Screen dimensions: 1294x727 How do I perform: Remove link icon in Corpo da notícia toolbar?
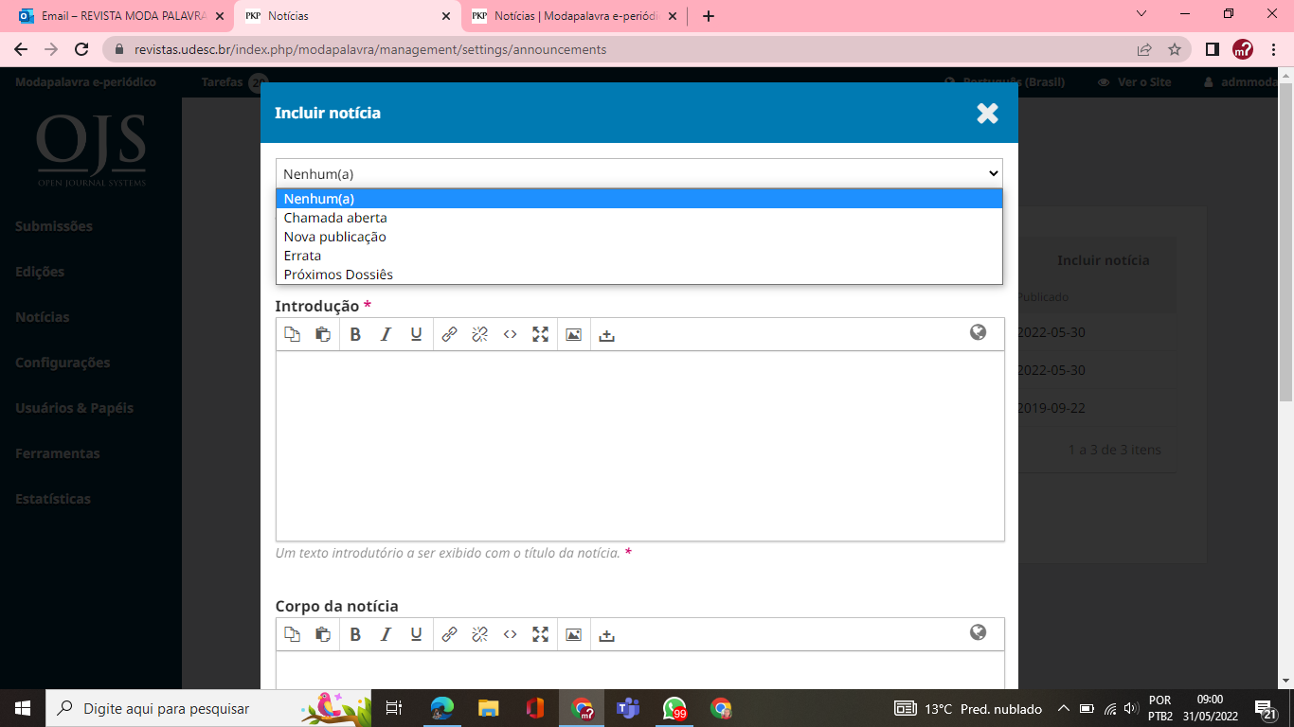[x=479, y=634]
